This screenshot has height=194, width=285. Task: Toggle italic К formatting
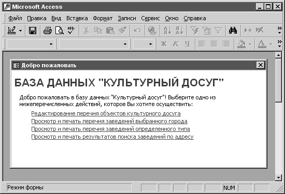coord(176,44)
